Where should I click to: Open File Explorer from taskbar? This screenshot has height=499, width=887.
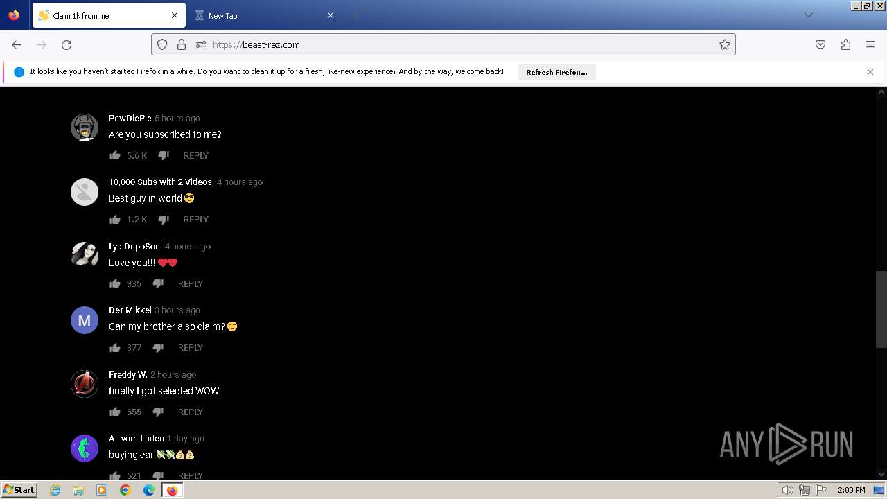[78, 490]
